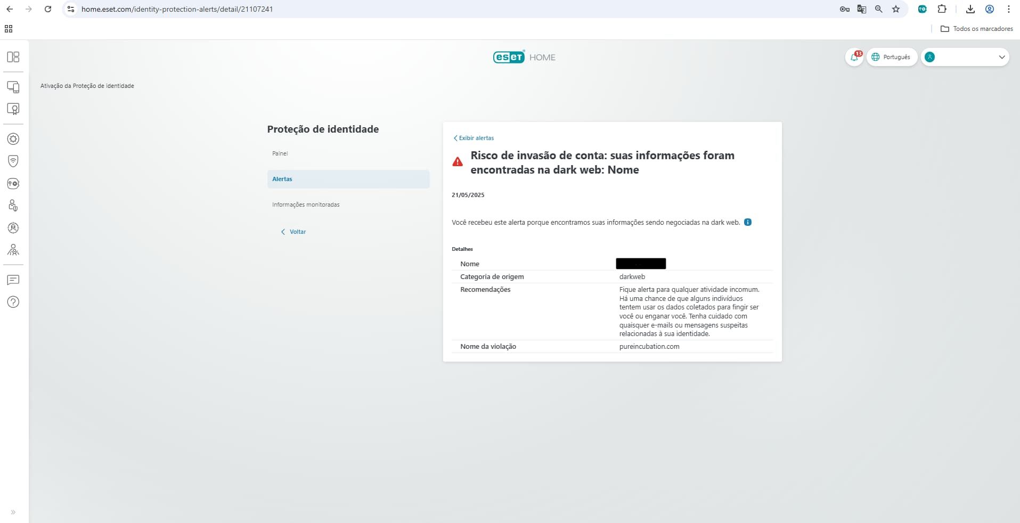This screenshot has height=523, width=1020.
Task: Open the devices icon in the sidebar
Action: (x=13, y=87)
